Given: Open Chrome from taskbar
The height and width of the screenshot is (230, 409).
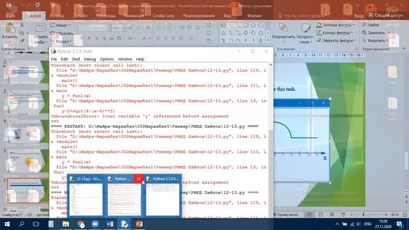Looking at the screenshot, I should click(81, 224).
